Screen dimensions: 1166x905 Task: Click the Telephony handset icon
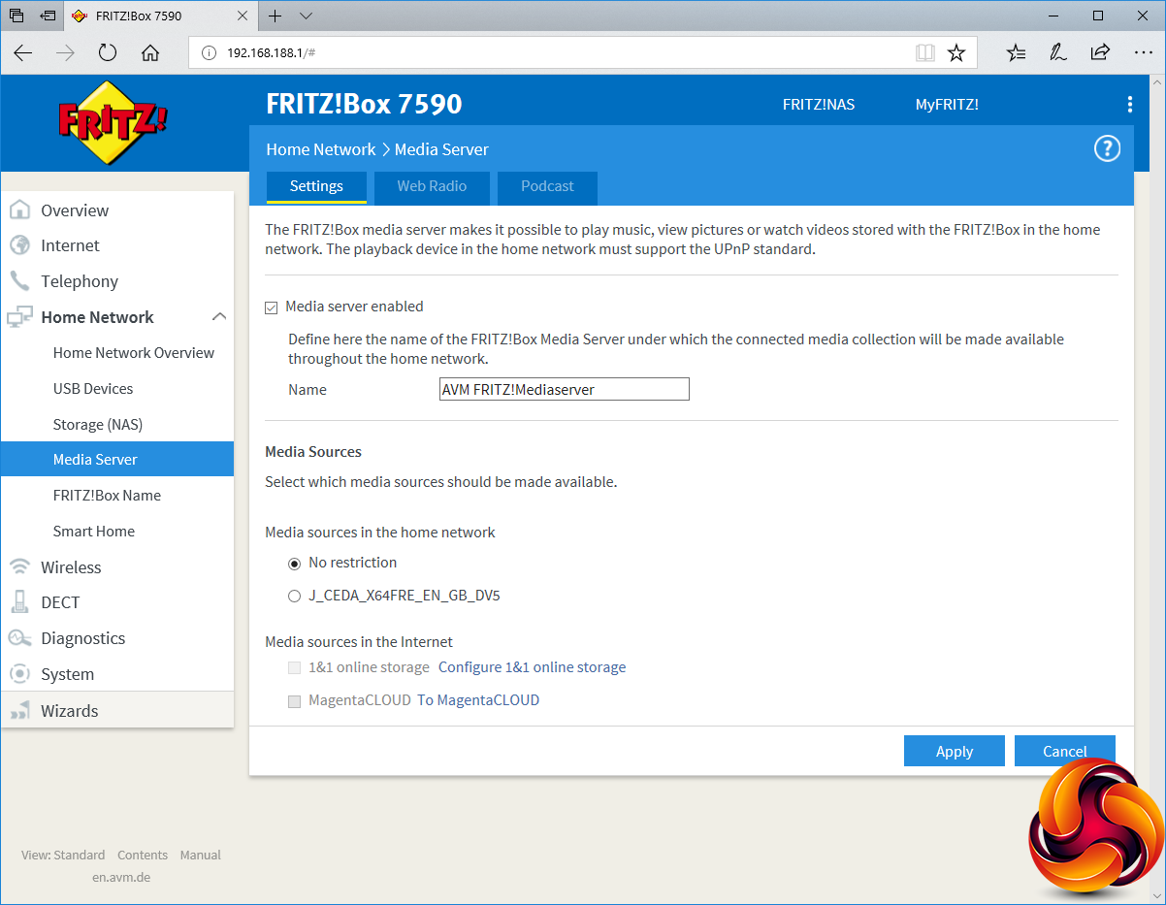tap(19, 281)
